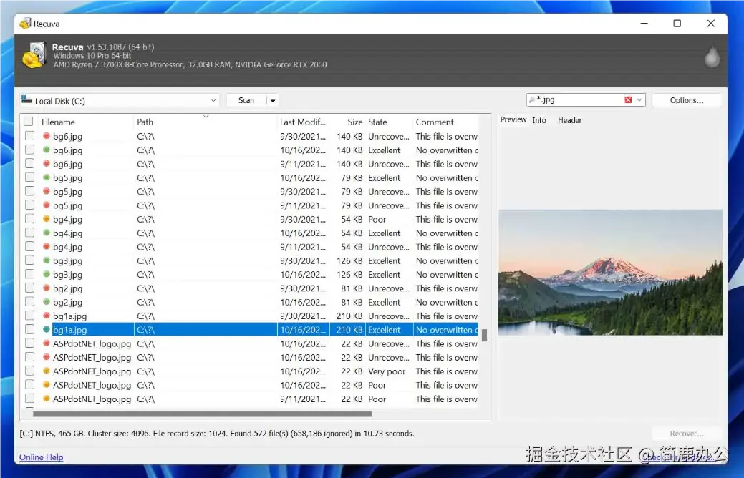Sort the list by the Filename column

86,122
